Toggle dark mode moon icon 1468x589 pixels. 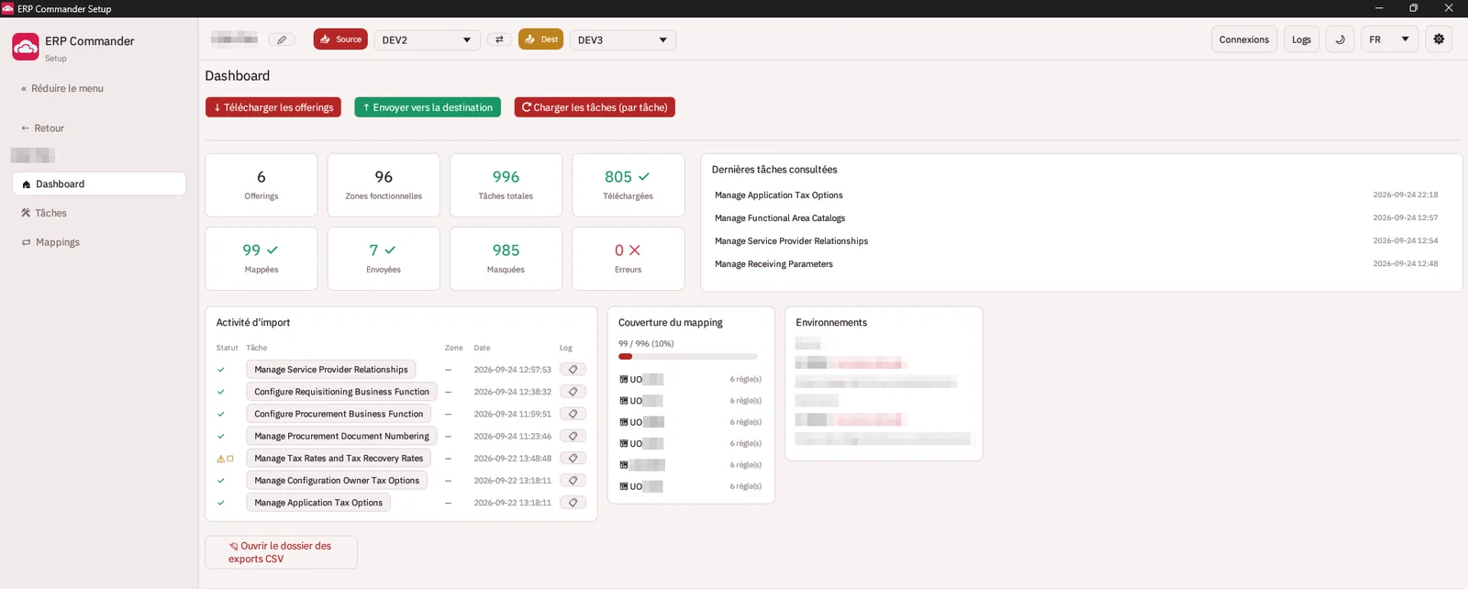pyautogui.click(x=1340, y=39)
